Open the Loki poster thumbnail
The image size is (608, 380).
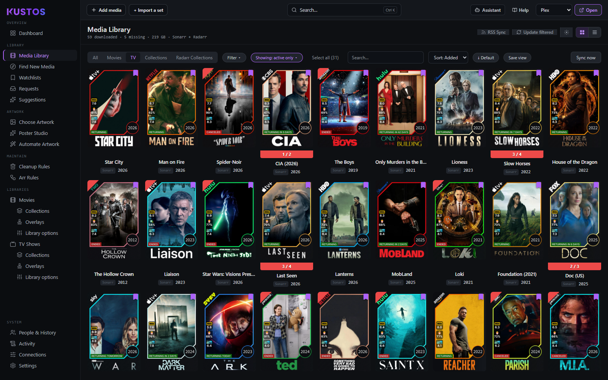point(459,220)
